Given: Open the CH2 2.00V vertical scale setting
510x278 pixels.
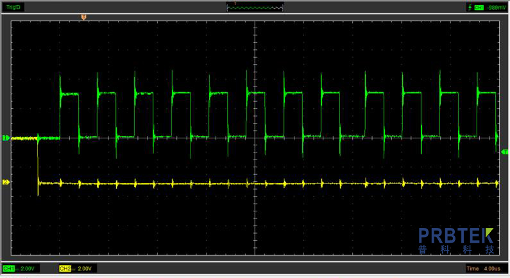Looking at the screenshot, I should 85,268.
